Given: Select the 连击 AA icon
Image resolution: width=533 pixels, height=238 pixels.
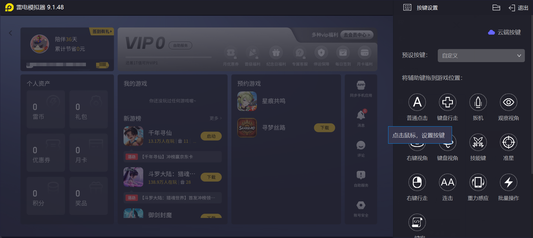Looking at the screenshot, I should pos(448,182).
